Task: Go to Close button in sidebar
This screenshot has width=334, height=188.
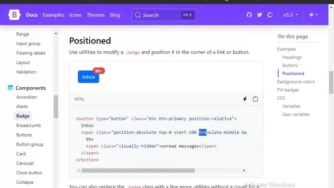Action: 29,173
